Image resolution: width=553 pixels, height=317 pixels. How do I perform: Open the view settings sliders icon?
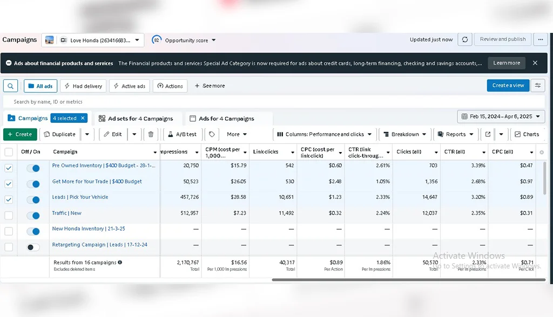point(538,85)
